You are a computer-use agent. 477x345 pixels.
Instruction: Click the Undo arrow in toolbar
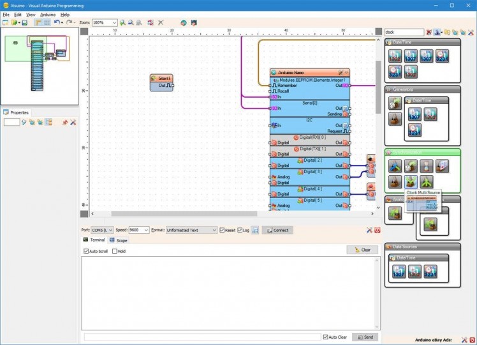click(x=56, y=22)
